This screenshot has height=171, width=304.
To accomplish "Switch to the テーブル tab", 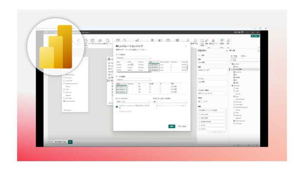I will click(x=234, y=56).
